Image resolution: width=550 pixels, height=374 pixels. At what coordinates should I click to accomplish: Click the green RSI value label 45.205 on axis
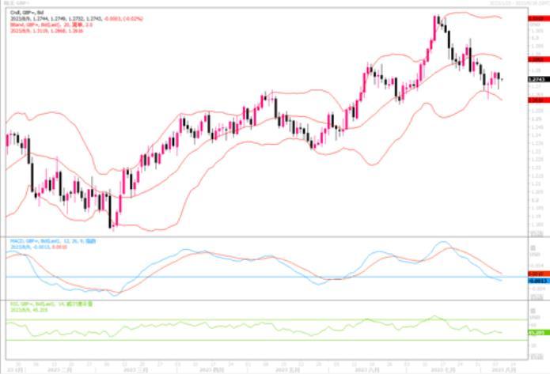click(x=539, y=332)
